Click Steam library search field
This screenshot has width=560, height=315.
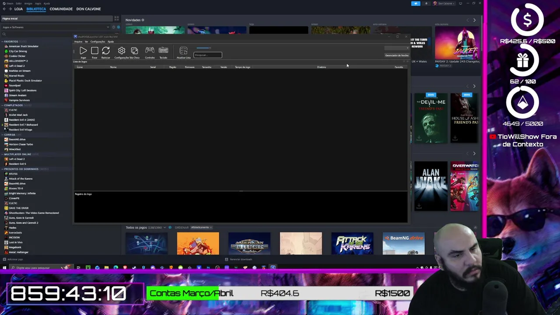57,34
